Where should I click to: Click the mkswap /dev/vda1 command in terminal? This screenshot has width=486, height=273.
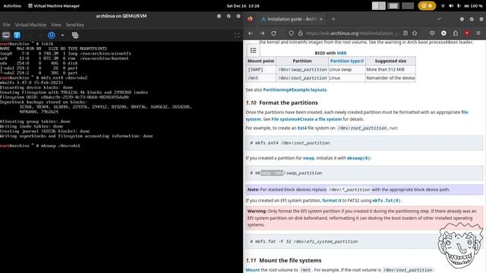(x=60, y=146)
